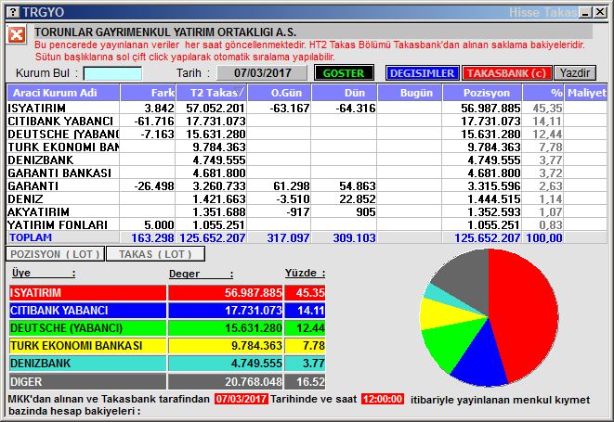Sort by Bugün column header
The image size is (614, 422).
[410, 93]
